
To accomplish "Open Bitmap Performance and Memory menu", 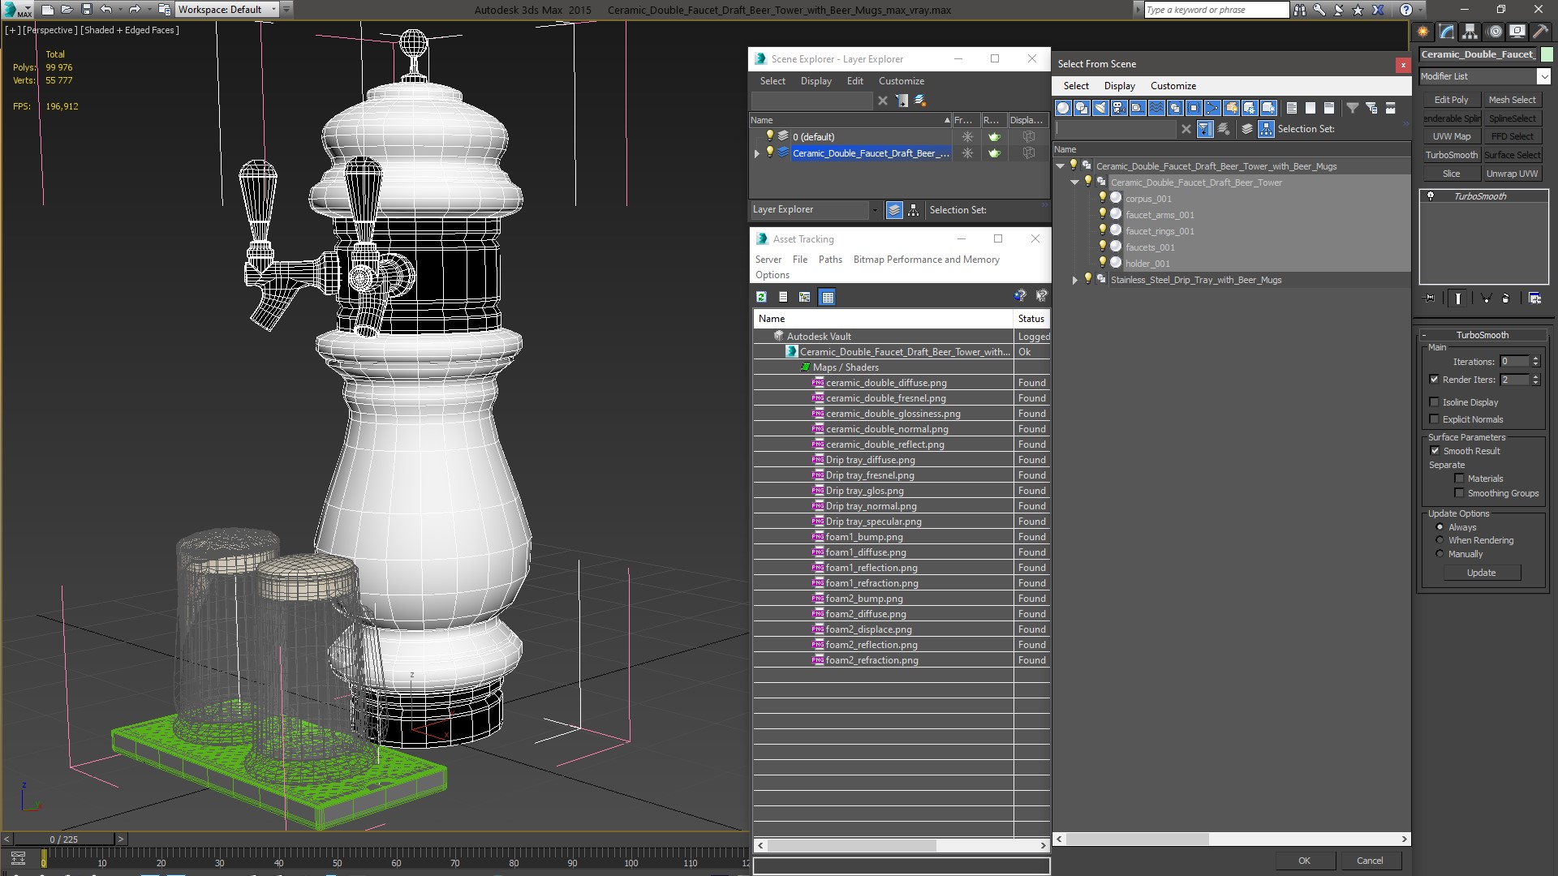I will coord(926,260).
